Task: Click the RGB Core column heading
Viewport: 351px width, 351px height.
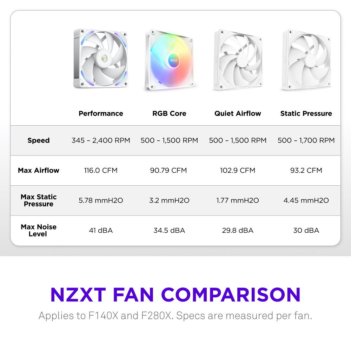Action: (x=169, y=113)
